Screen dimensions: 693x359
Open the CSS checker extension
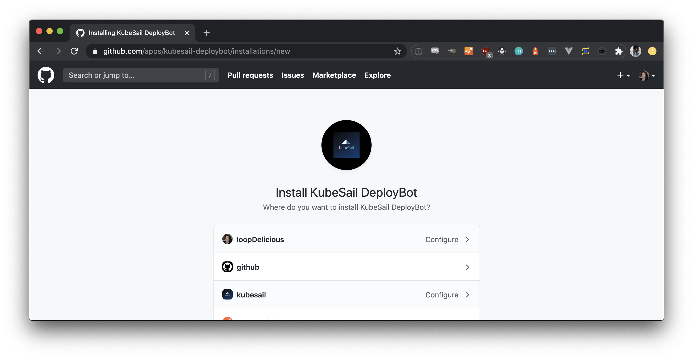pos(435,51)
